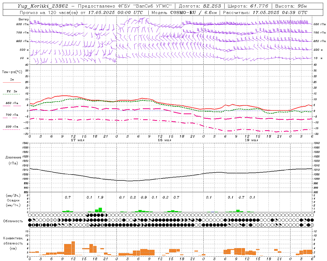Click the (мм/3ч.) precipitation unit label
The height and width of the screenshot is (261, 327).
click(13, 195)
